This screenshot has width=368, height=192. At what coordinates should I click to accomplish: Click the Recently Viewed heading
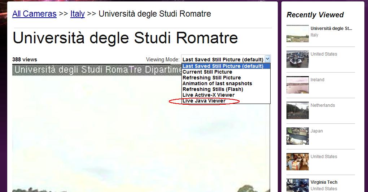pos(315,15)
